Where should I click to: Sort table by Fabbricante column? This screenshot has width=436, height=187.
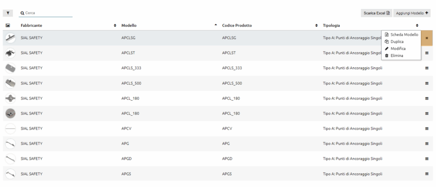pos(115,25)
